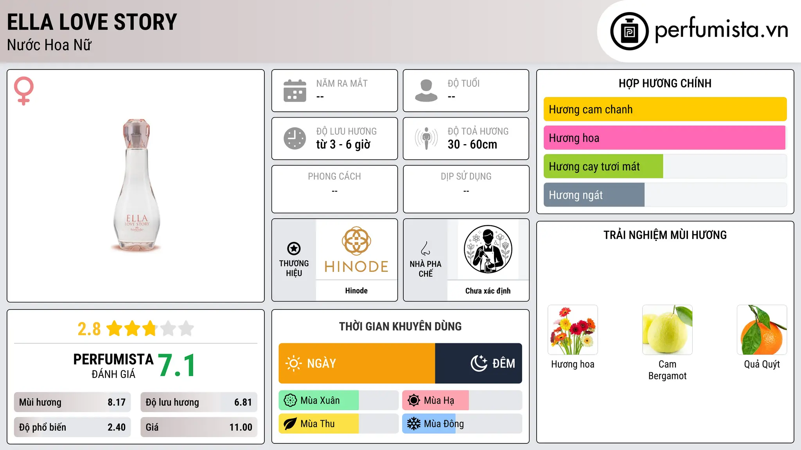Click the Mùi hương 8.17 score row

click(72, 402)
